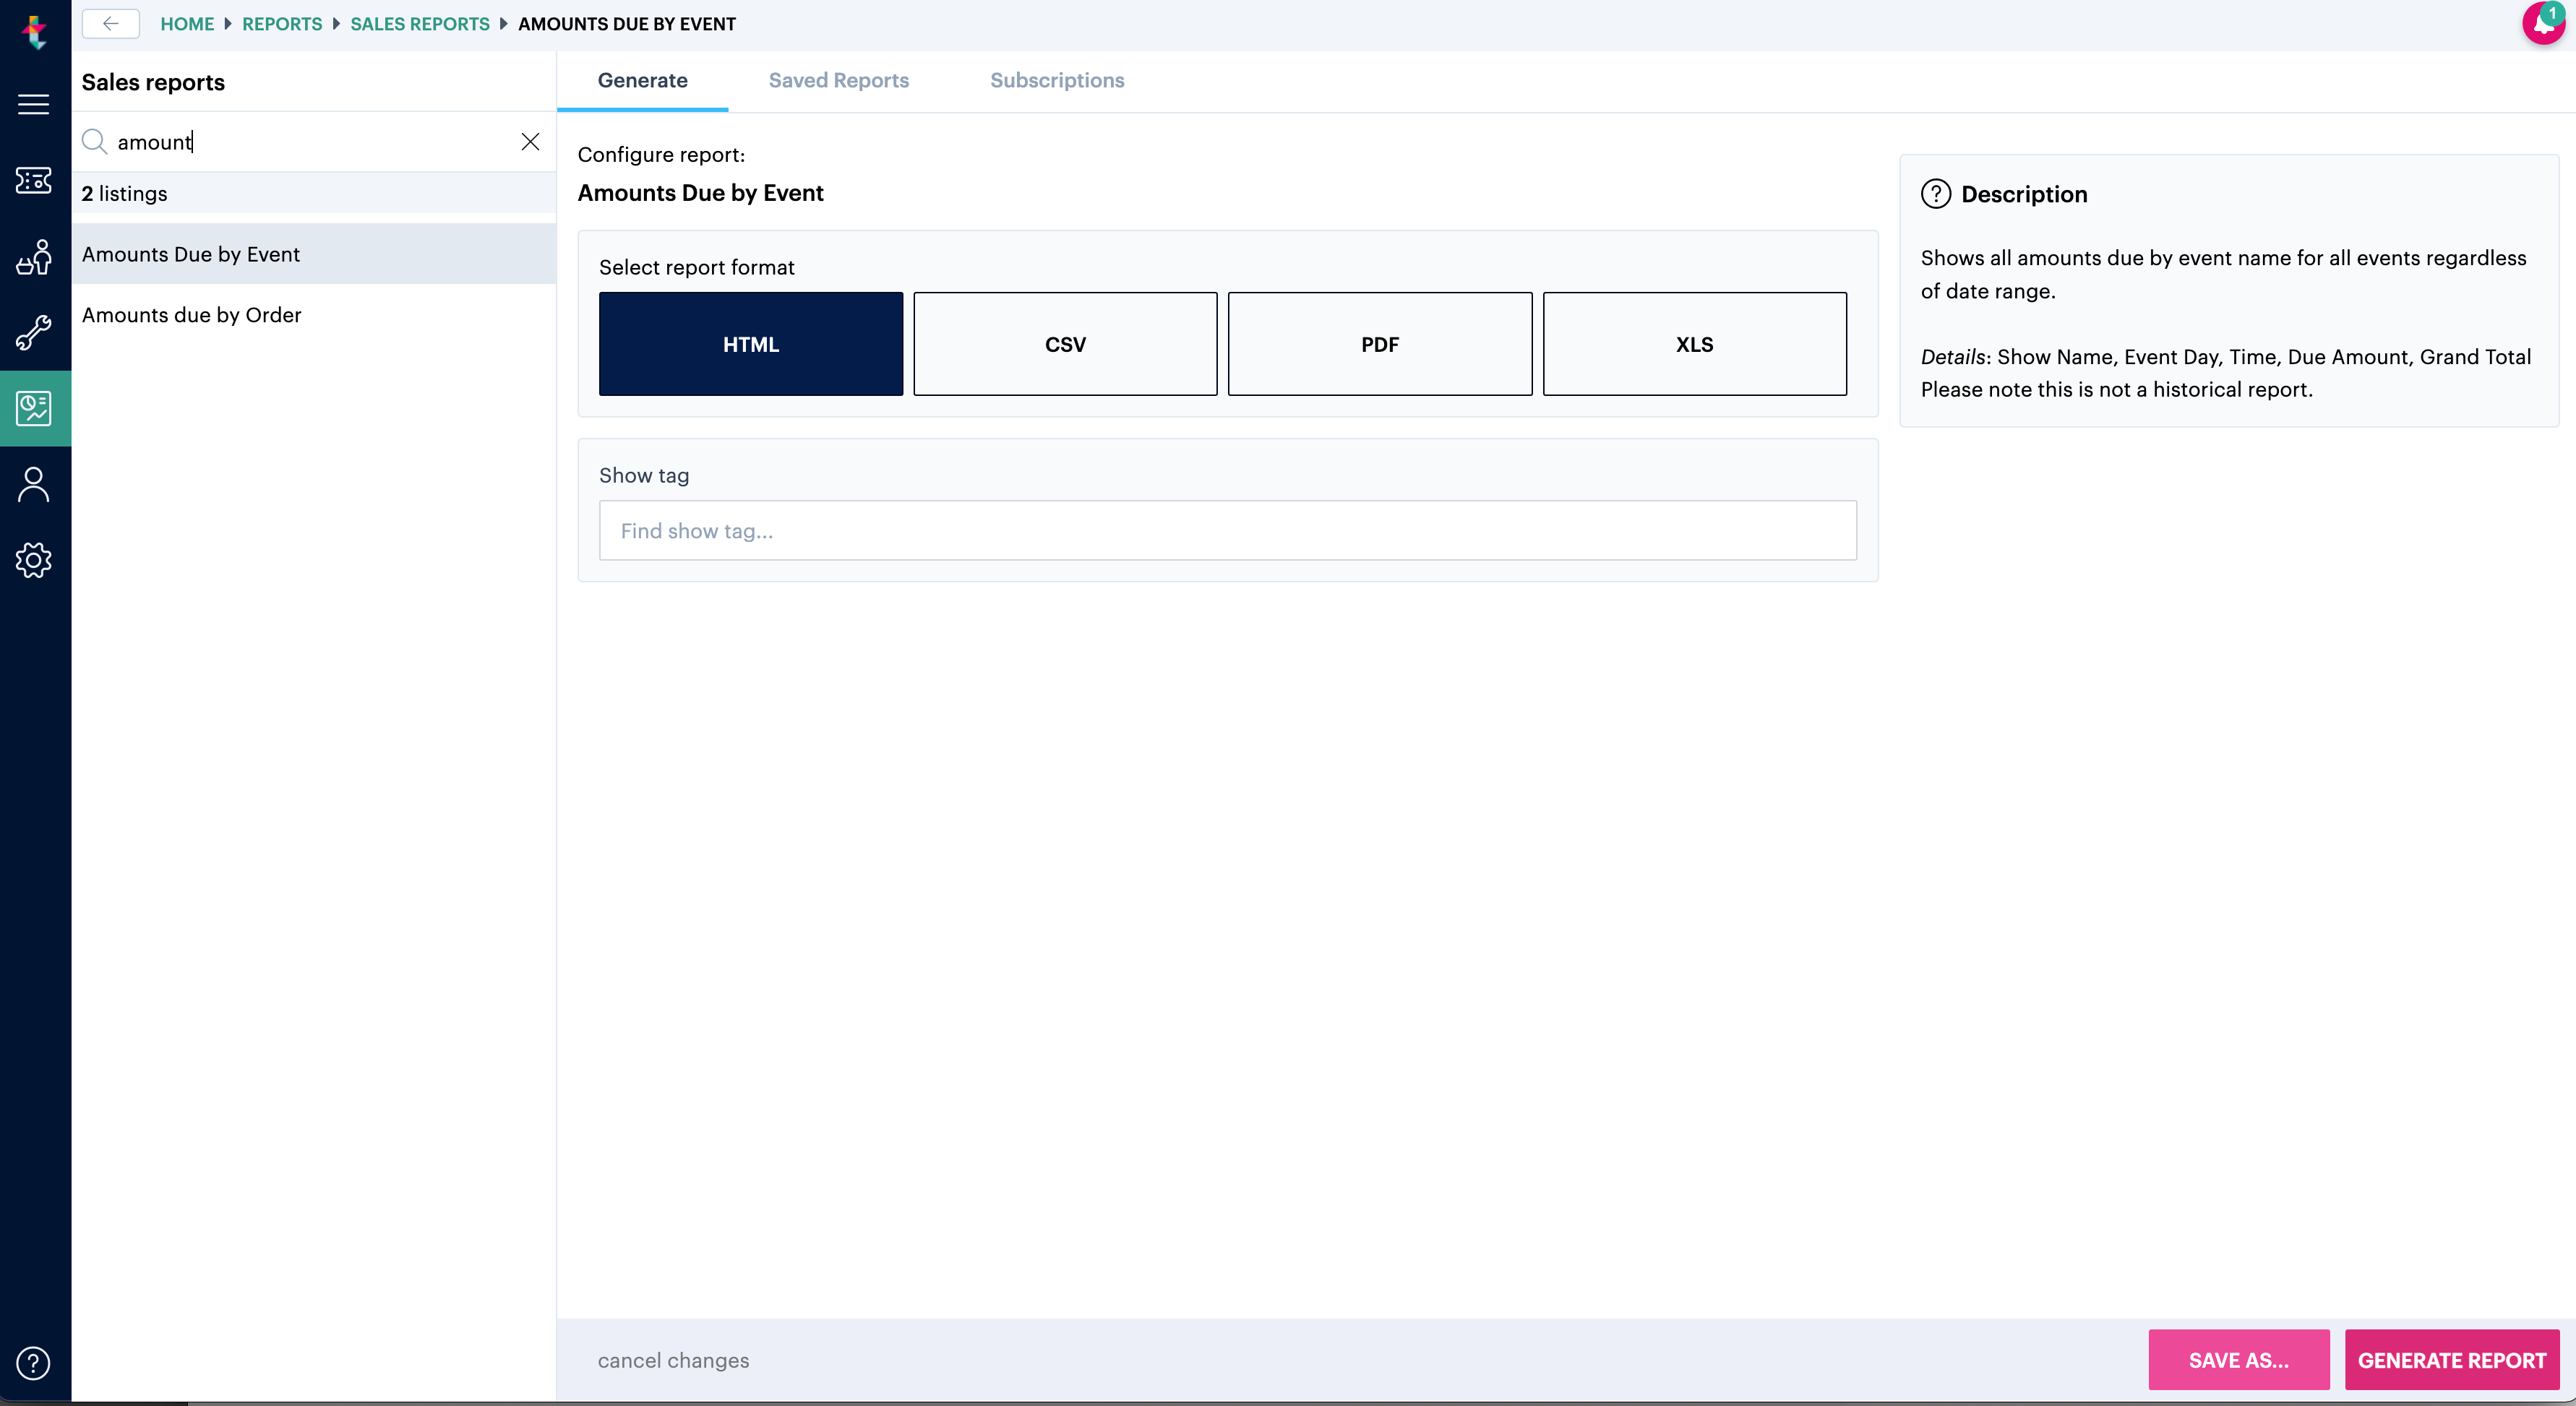Click the SALES REPORTS breadcrumb link
This screenshot has height=1406, width=2576.
419,24
